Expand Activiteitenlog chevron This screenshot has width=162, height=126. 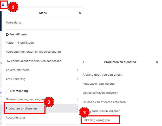[x=77, y=79]
